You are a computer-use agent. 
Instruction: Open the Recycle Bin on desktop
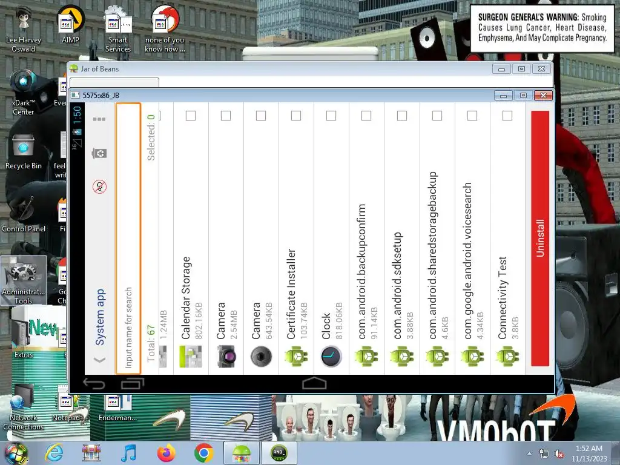[24, 152]
